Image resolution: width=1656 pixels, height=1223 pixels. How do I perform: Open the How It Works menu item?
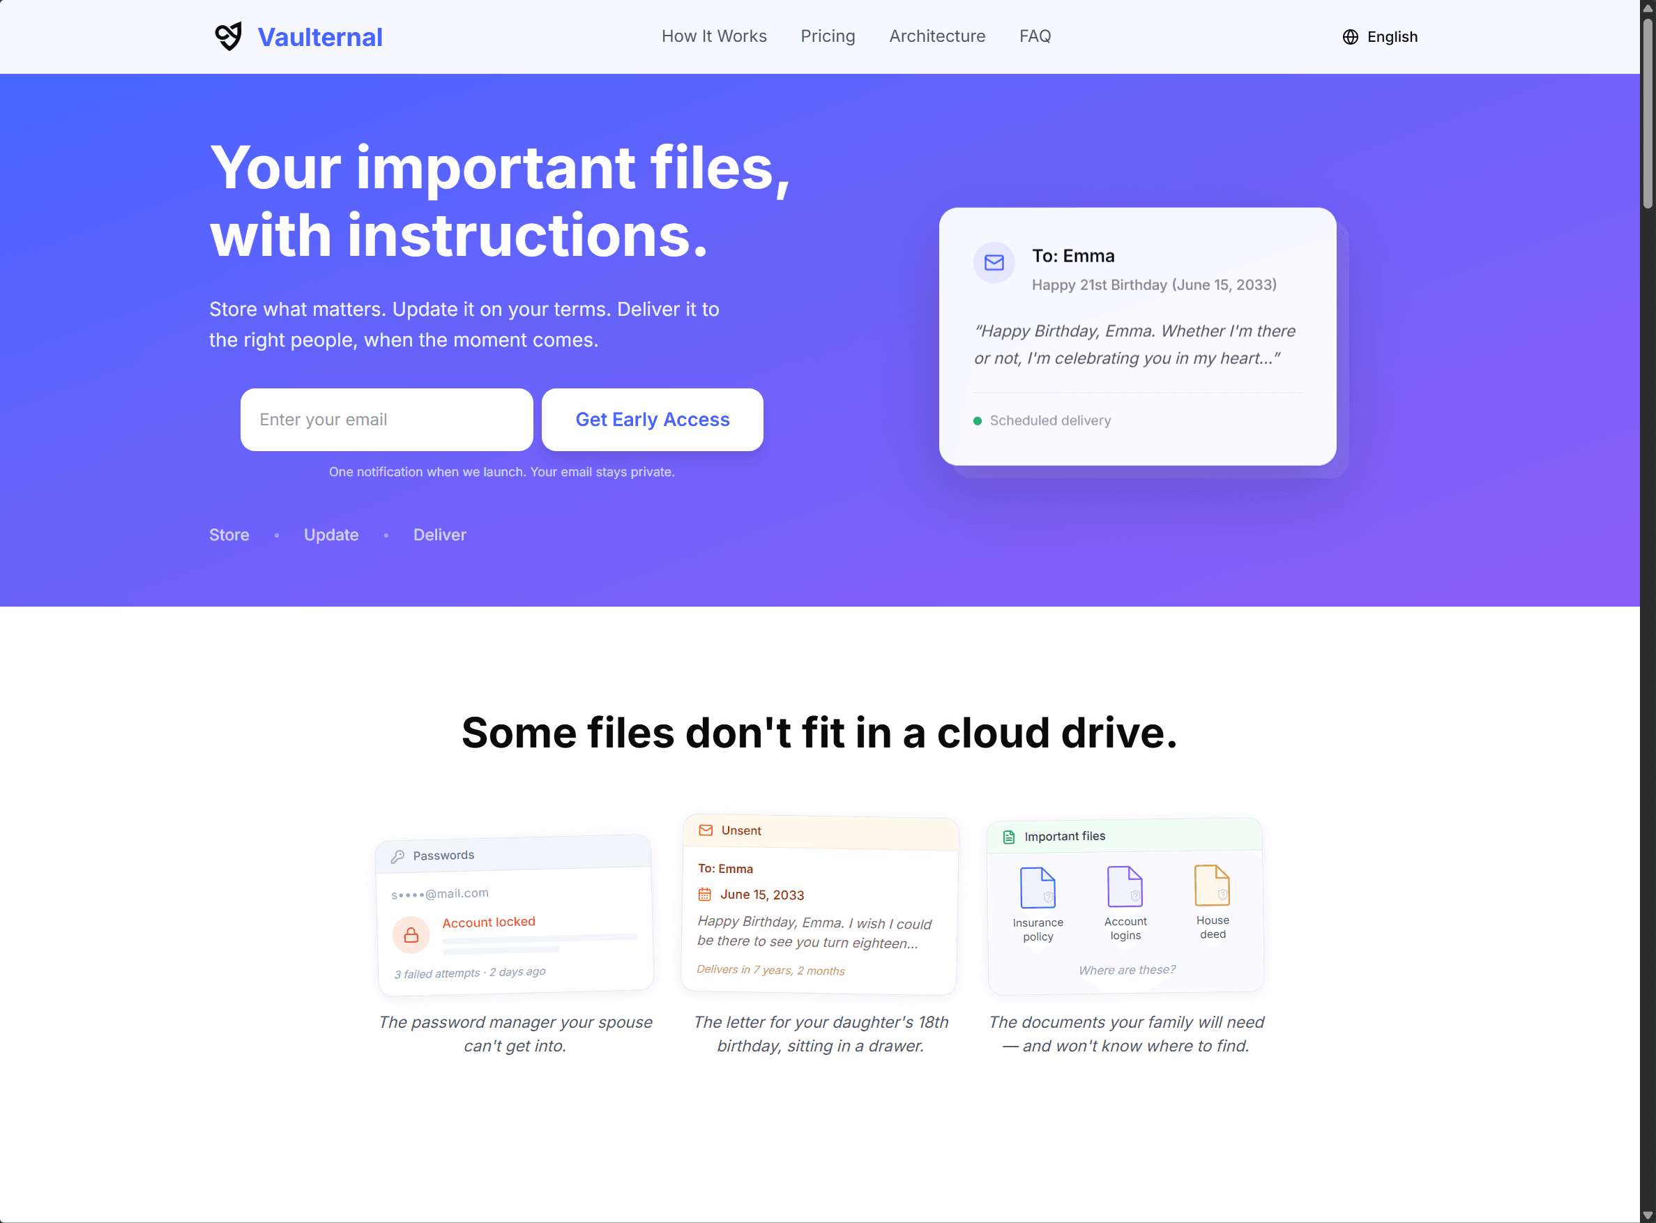tap(713, 36)
